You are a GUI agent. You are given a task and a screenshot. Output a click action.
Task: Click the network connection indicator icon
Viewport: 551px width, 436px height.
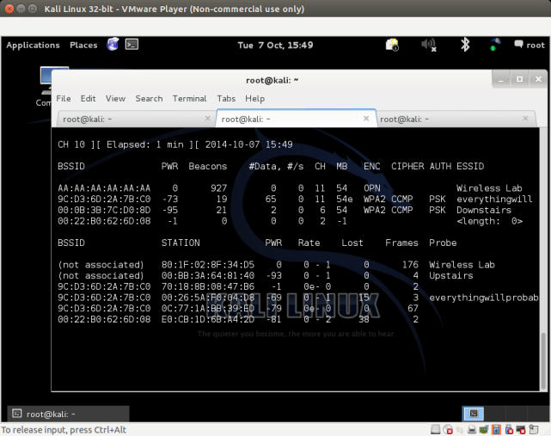pos(495,45)
